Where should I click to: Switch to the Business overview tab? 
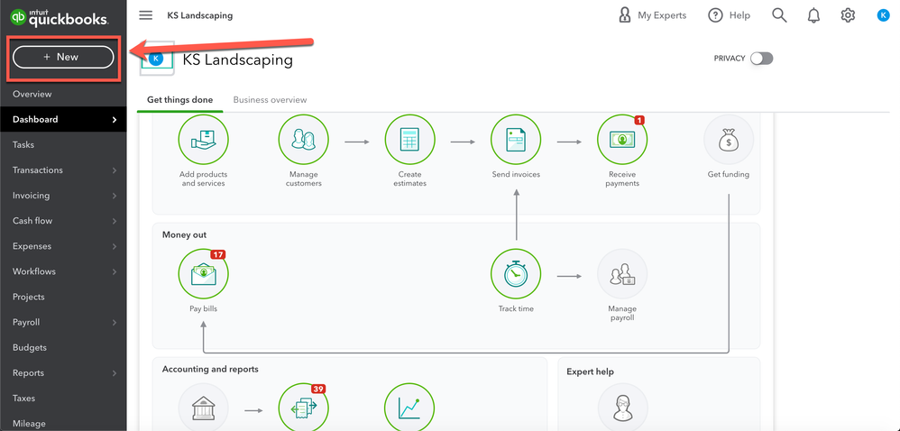click(x=270, y=100)
